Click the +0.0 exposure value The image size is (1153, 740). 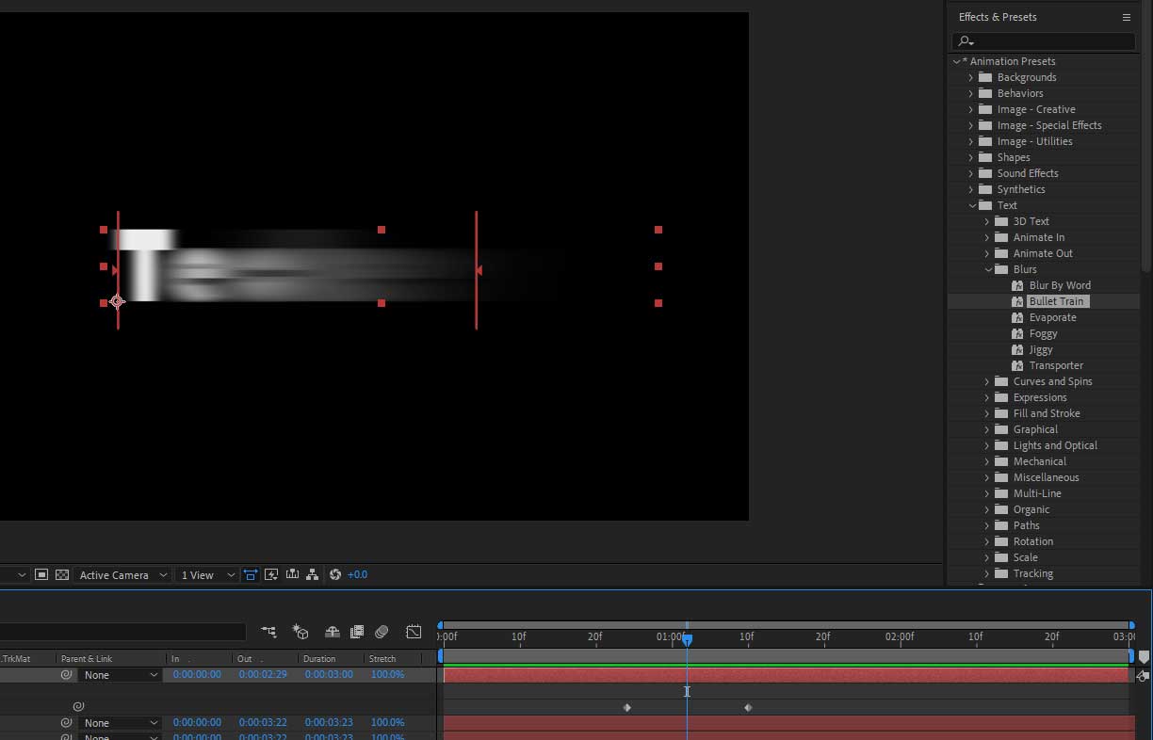click(357, 574)
